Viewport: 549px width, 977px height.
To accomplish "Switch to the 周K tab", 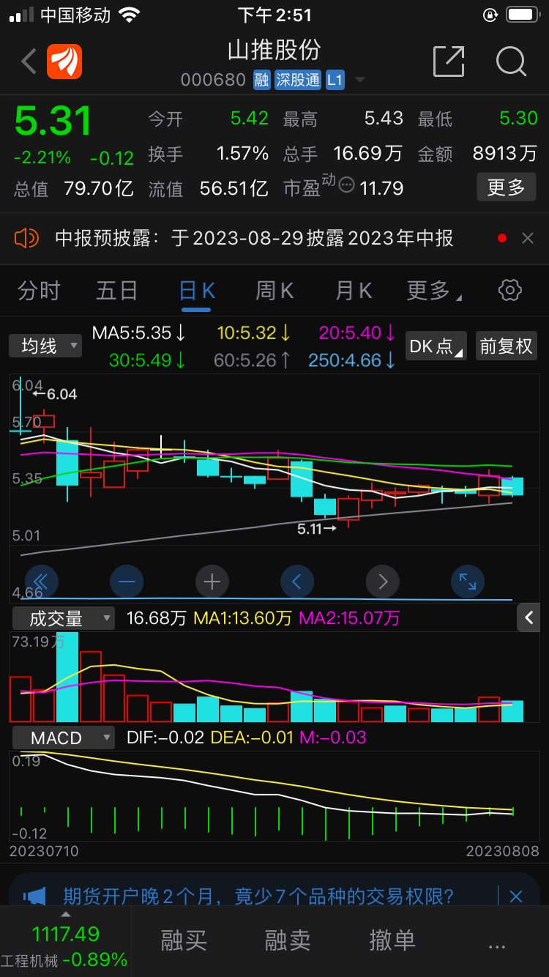I will pyautogui.click(x=274, y=291).
